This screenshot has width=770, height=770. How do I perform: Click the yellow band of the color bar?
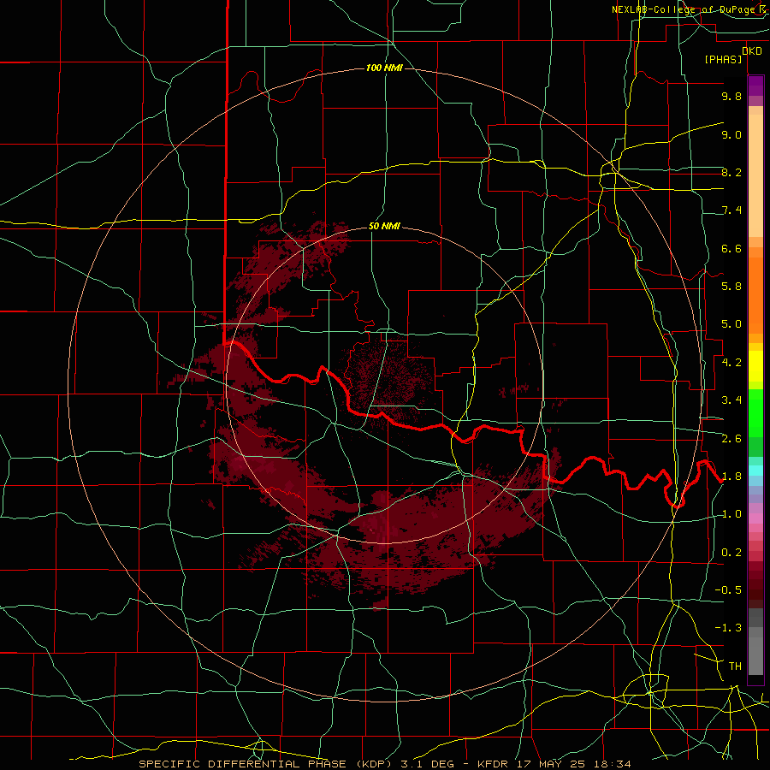pos(755,366)
